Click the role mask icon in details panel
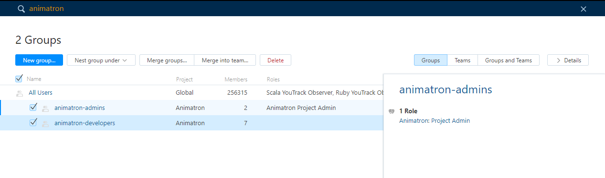The image size is (605, 178). [392, 111]
